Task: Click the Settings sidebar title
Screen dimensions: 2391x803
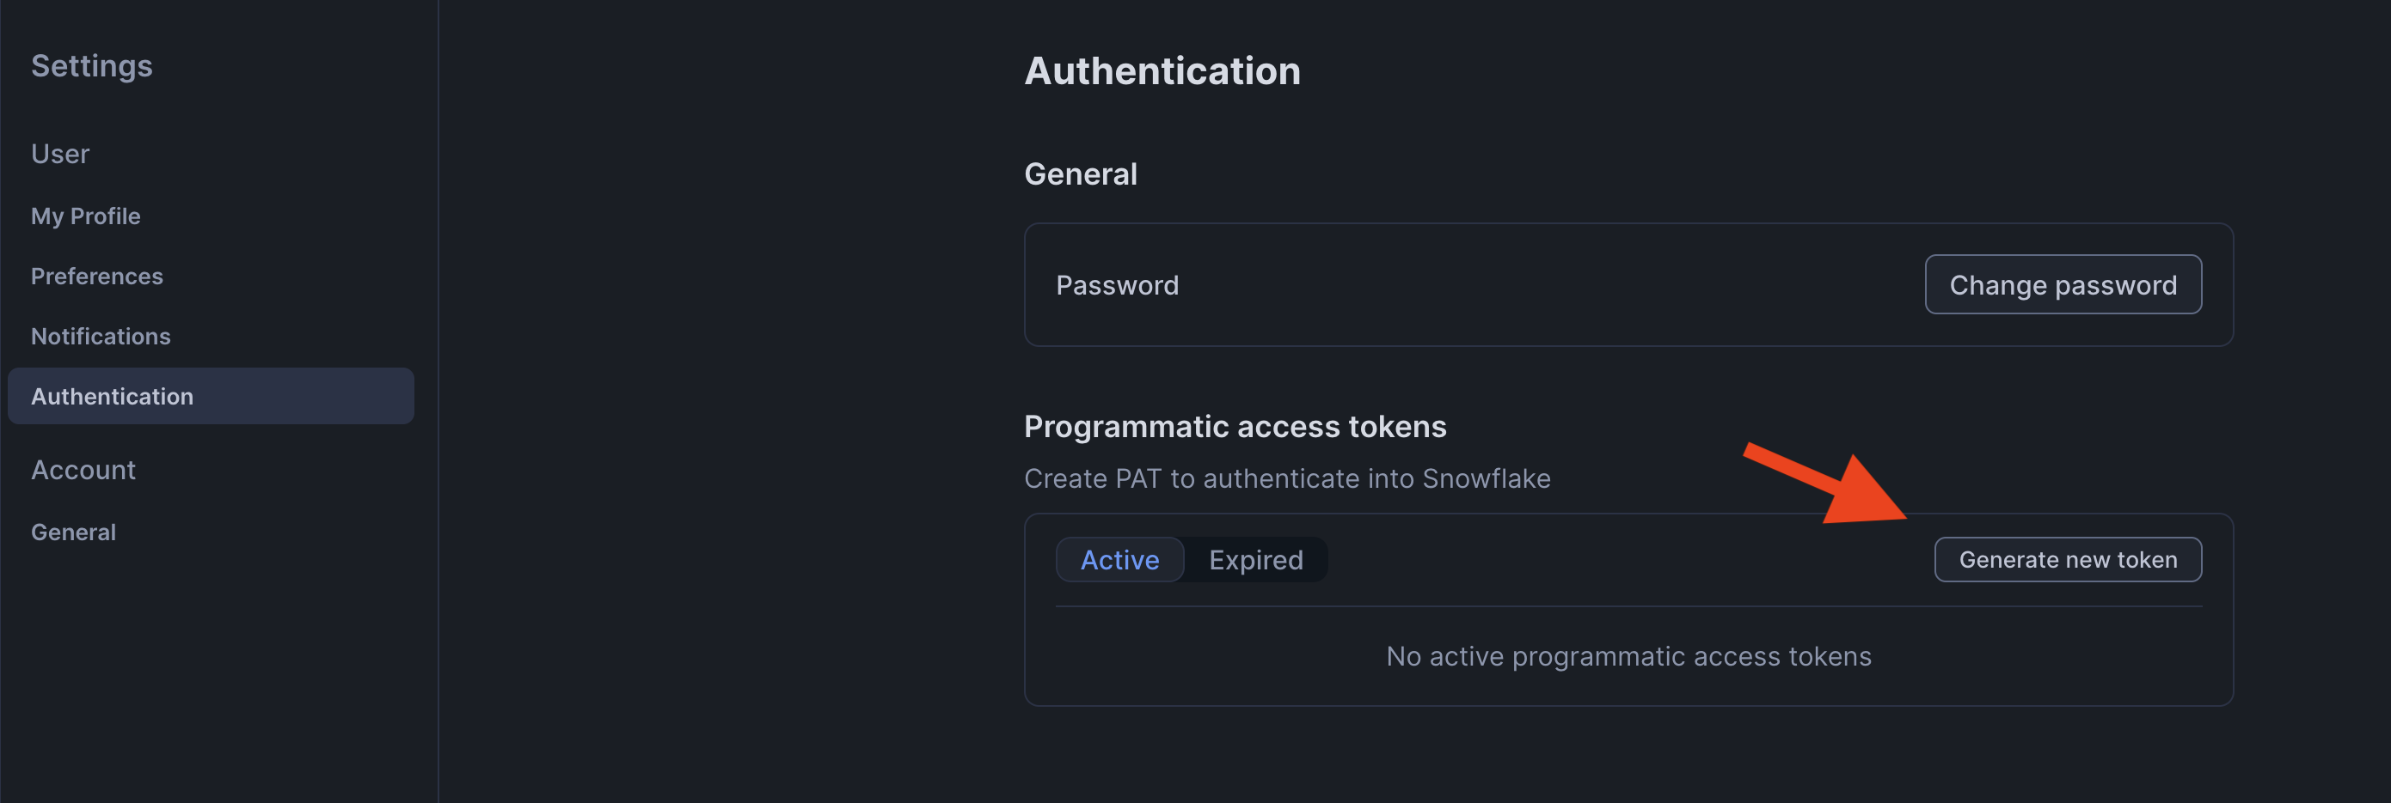Action: [x=91, y=66]
